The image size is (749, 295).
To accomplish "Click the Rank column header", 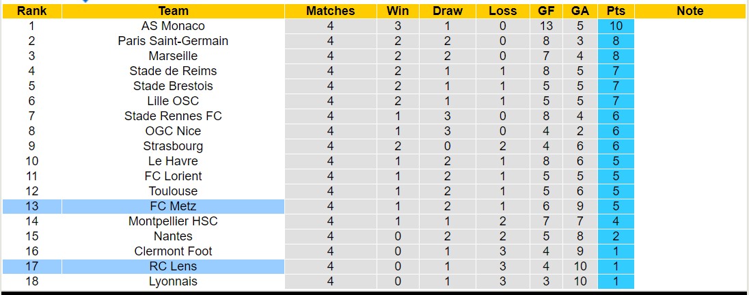I will point(31,11).
